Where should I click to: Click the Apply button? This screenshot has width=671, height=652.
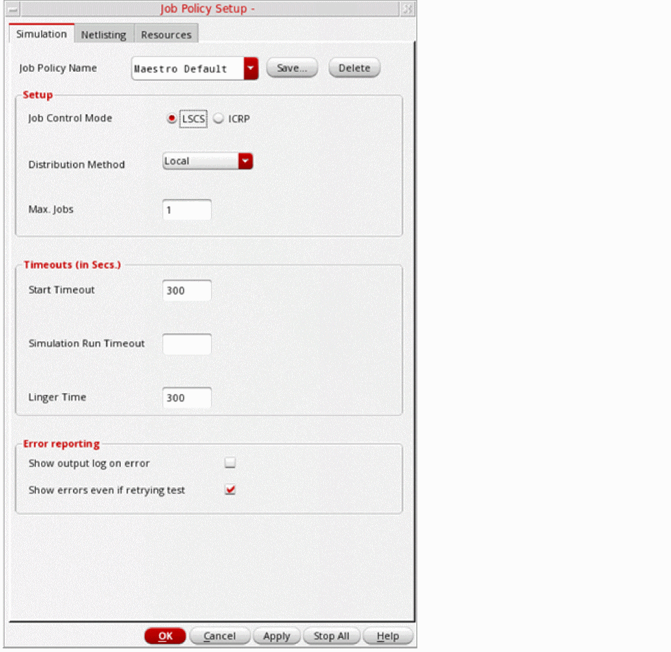[277, 635]
